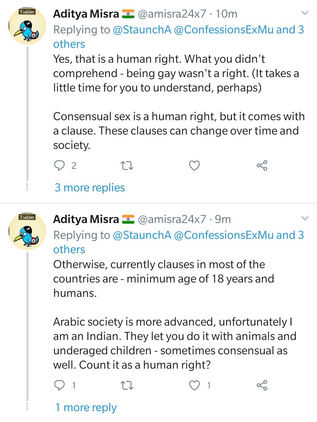This screenshot has height=422, width=317.
Task: Reply to the first tweet
Action: pos(59,165)
